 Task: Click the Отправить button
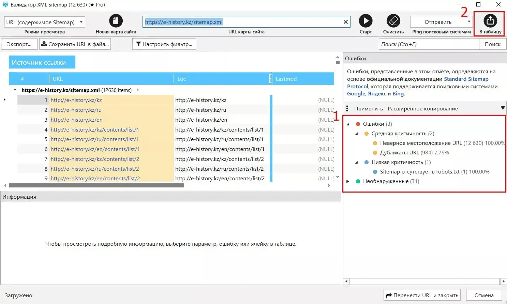tap(438, 22)
